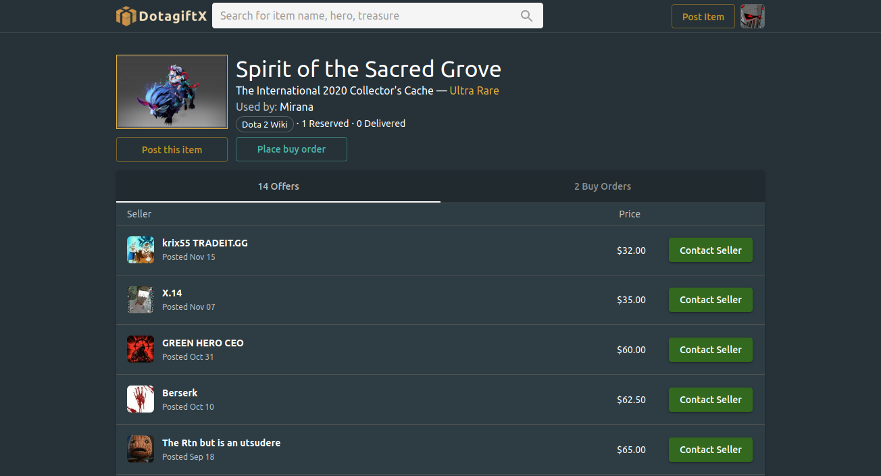
Task: Click GREEN HERO CEO seller avatar
Action: [x=141, y=350]
